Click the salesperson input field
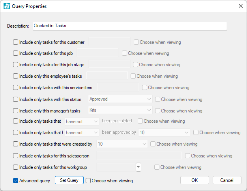This screenshot has width=247, height=191. tap(139, 156)
